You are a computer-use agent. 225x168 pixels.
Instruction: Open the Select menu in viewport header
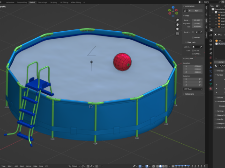click(10, 166)
